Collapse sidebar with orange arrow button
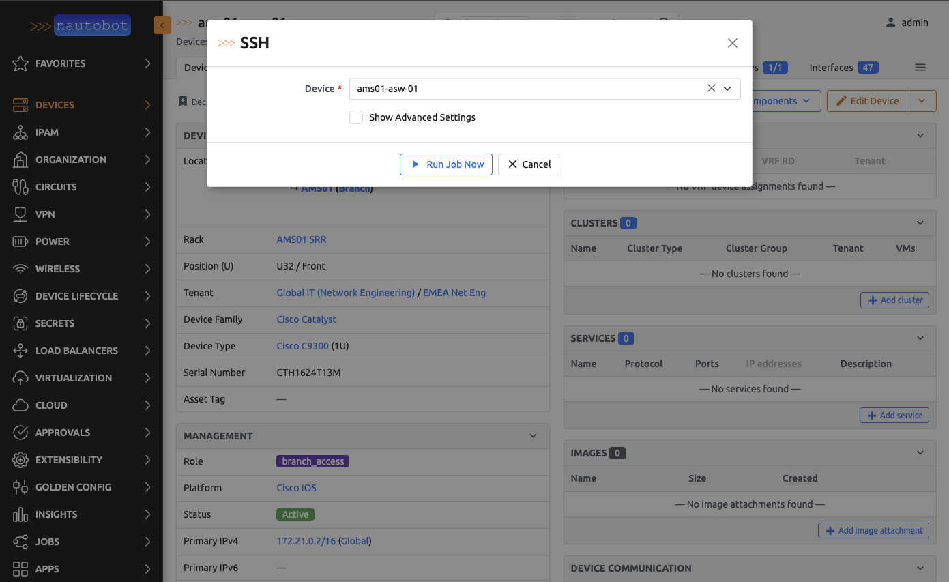This screenshot has width=949, height=582. click(162, 25)
